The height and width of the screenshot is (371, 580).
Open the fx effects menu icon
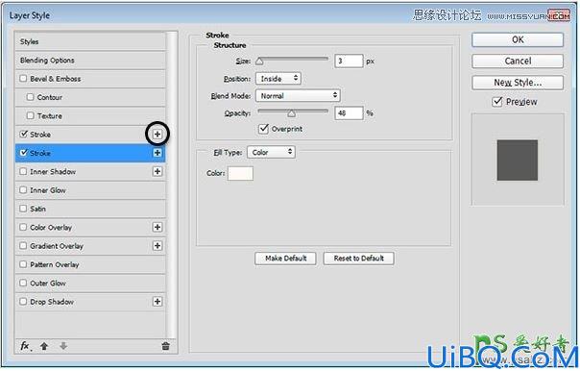(x=25, y=346)
